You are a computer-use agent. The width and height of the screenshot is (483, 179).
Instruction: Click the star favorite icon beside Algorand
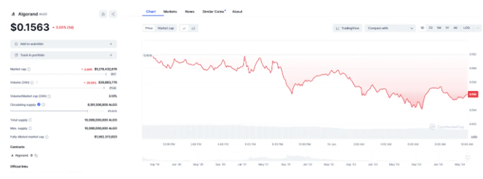pos(103,14)
